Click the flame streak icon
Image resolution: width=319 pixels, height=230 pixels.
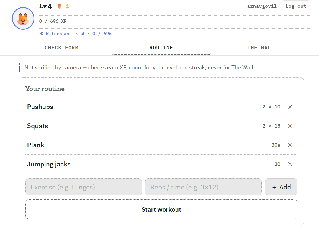(60, 6)
